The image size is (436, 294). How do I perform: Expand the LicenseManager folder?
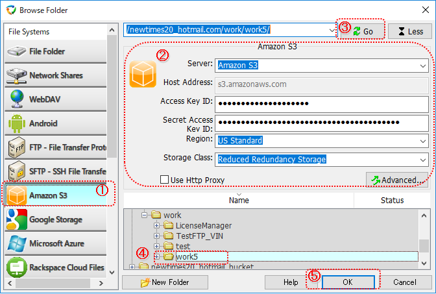(x=156, y=226)
